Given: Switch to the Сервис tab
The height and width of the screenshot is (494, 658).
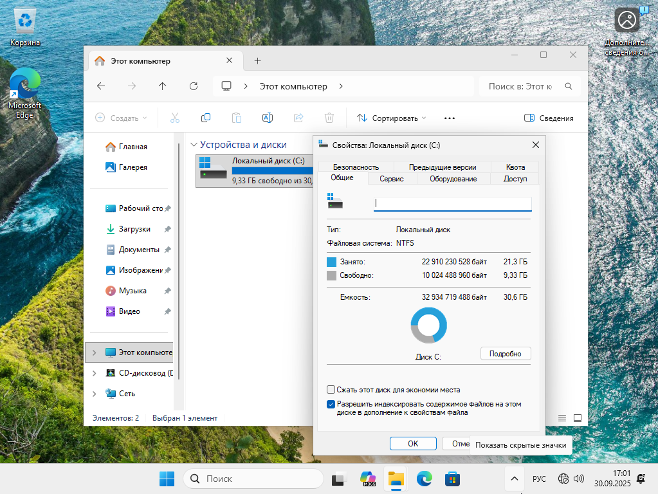Looking at the screenshot, I should (x=391, y=179).
